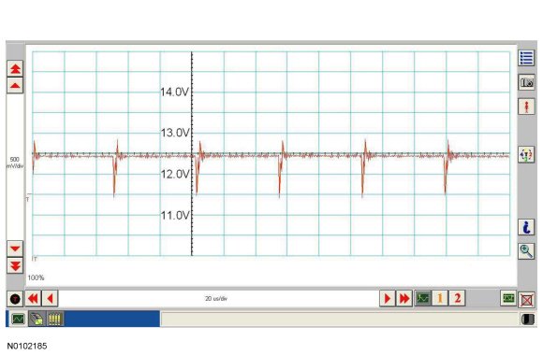Viewport: 543px width, 355px height.
Task: Toggle channel 2 button
Action: click(457, 298)
